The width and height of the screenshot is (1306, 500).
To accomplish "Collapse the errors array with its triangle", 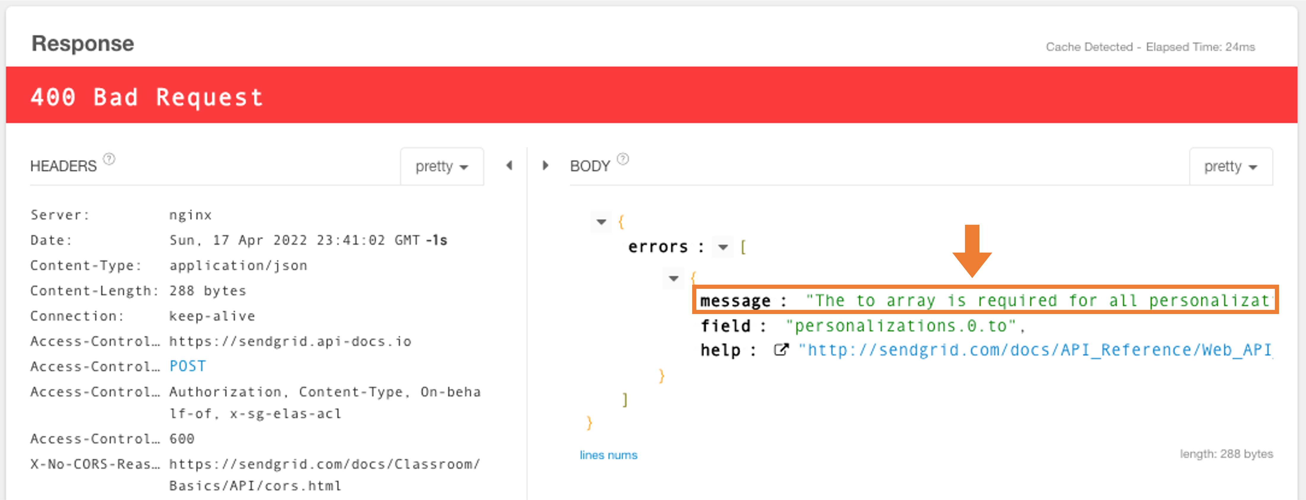I will [x=722, y=247].
